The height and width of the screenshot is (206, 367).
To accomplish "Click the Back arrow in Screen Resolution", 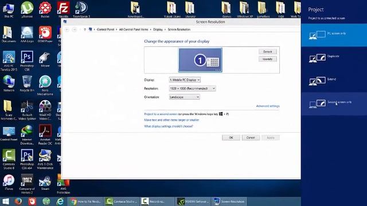I will pyautogui.click(x=67, y=29).
